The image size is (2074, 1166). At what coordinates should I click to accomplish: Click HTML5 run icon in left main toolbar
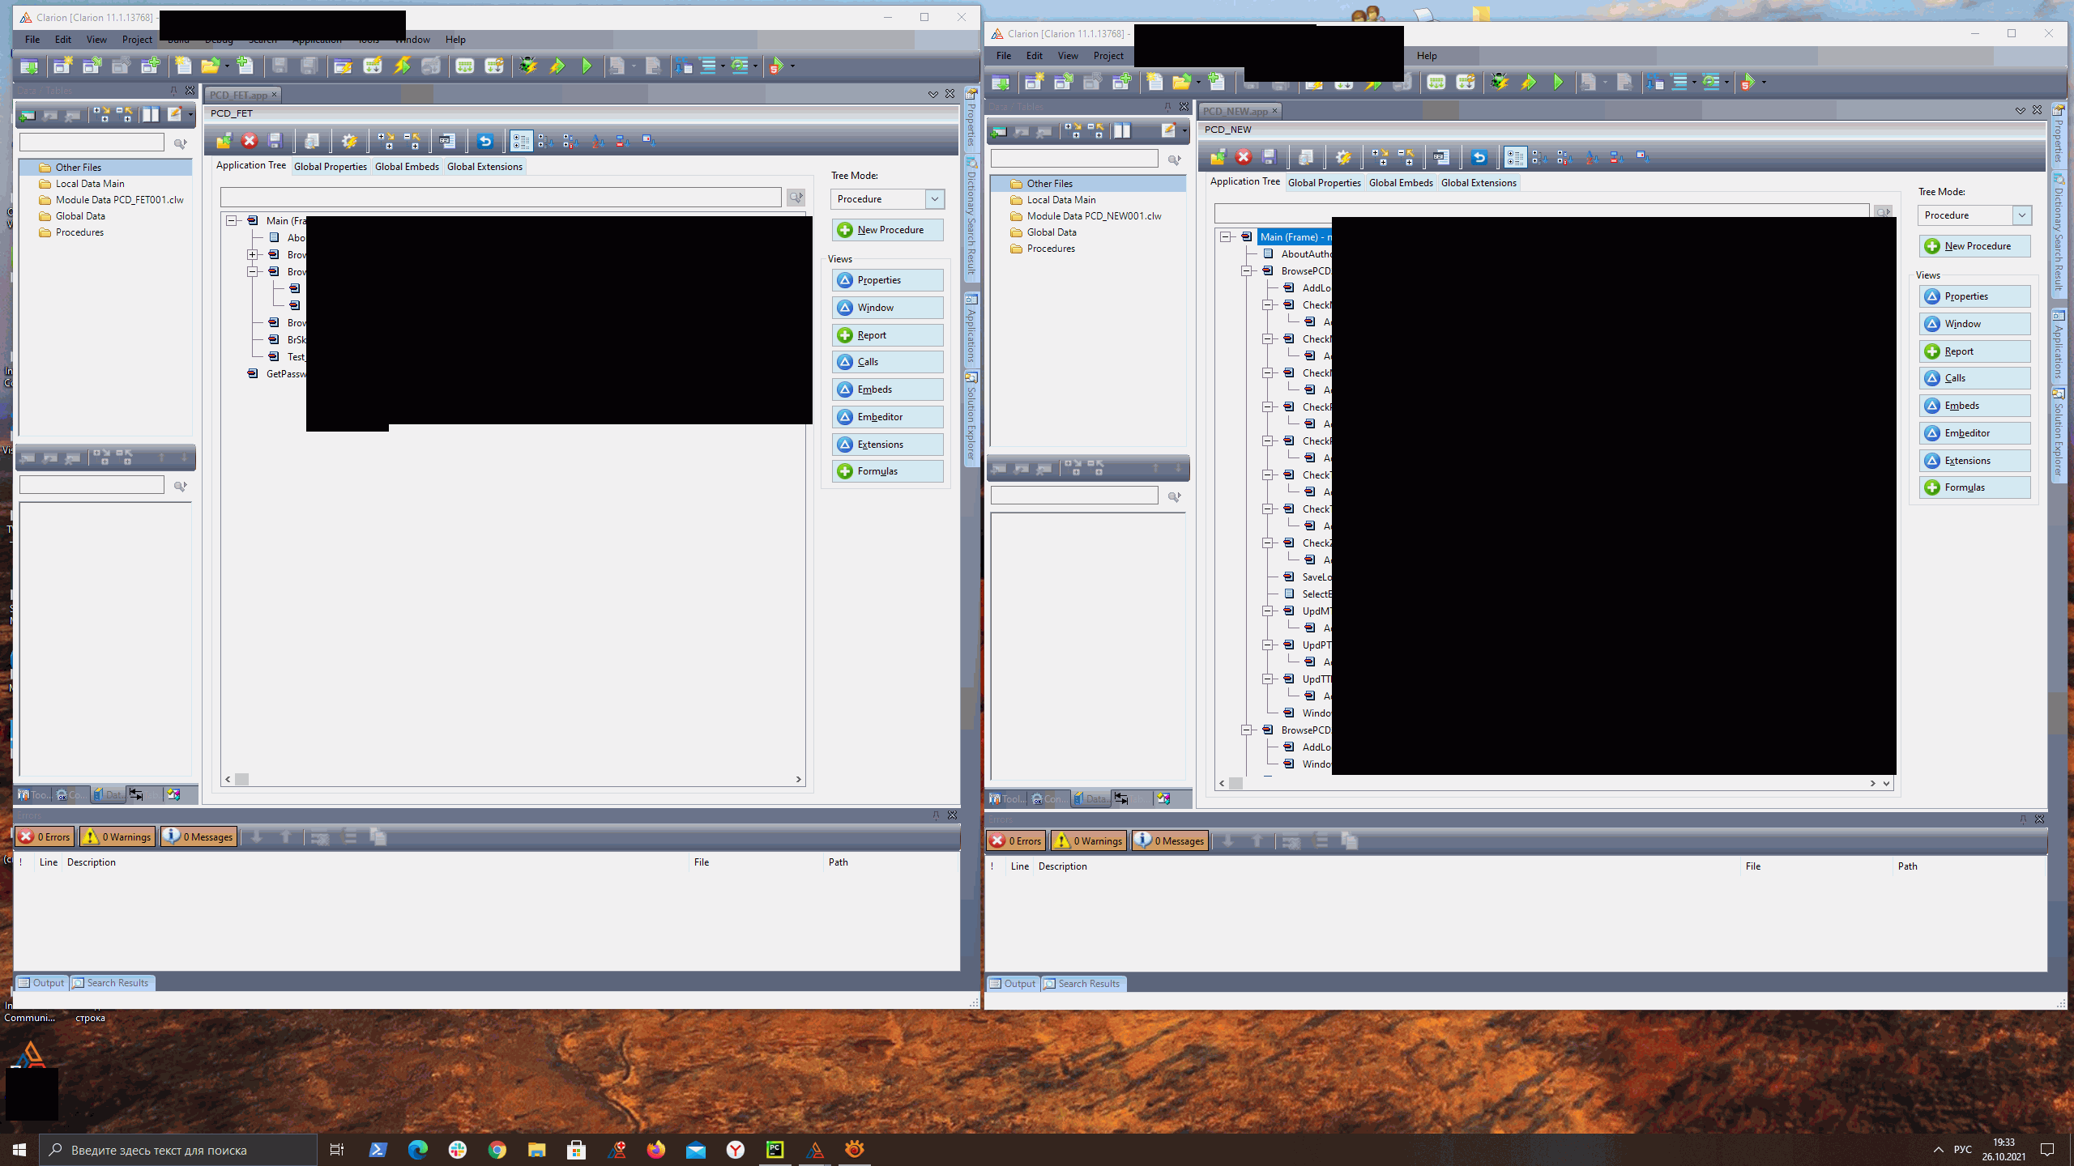[x=776, y=66]
